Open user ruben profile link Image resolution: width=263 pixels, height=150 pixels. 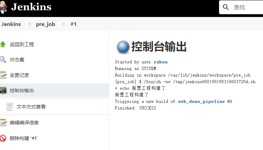[x=160, y=62]
